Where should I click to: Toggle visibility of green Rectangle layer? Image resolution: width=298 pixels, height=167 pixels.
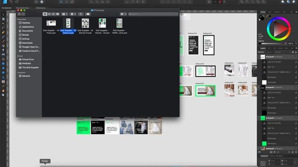pyautogui.click(x=296, y=143)
